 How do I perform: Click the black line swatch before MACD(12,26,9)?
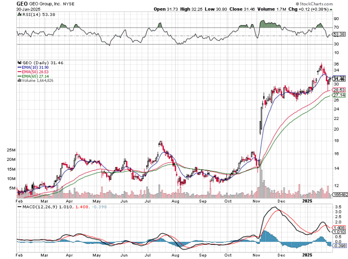point(19,207)
